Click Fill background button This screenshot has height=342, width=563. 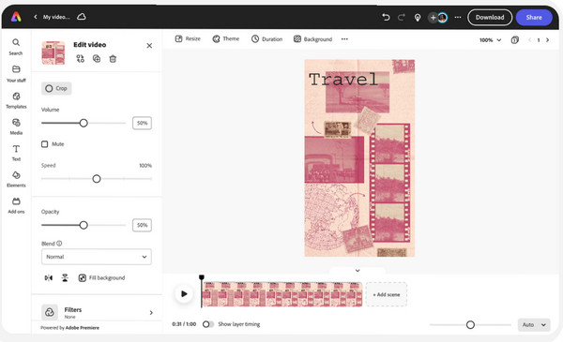pos(101,278)
